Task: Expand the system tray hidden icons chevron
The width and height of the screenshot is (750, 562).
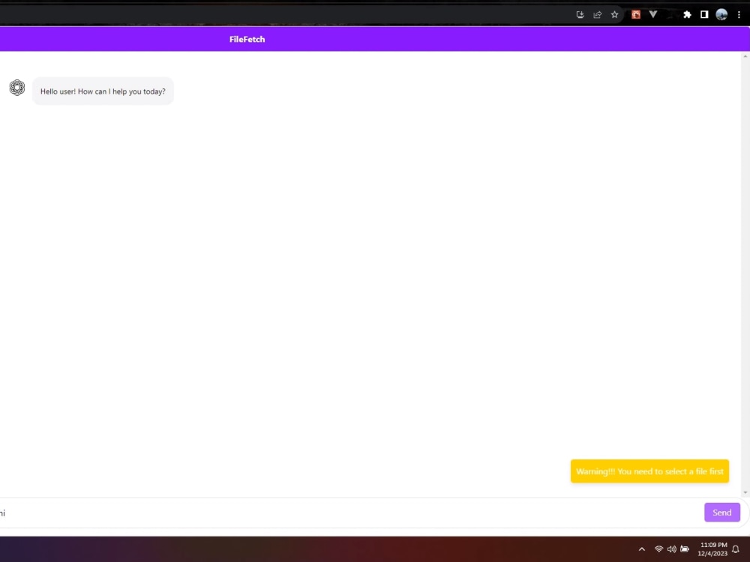Action: tap(642, 549)
